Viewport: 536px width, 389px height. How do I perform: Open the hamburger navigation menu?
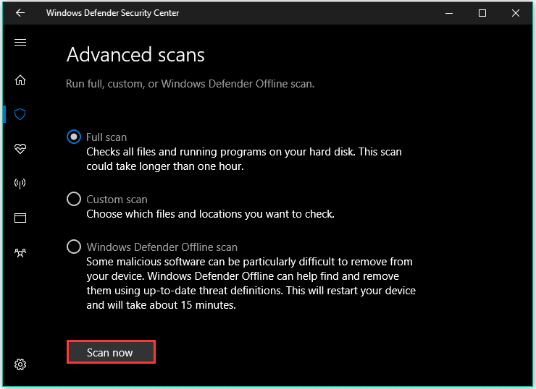[20, 43]
